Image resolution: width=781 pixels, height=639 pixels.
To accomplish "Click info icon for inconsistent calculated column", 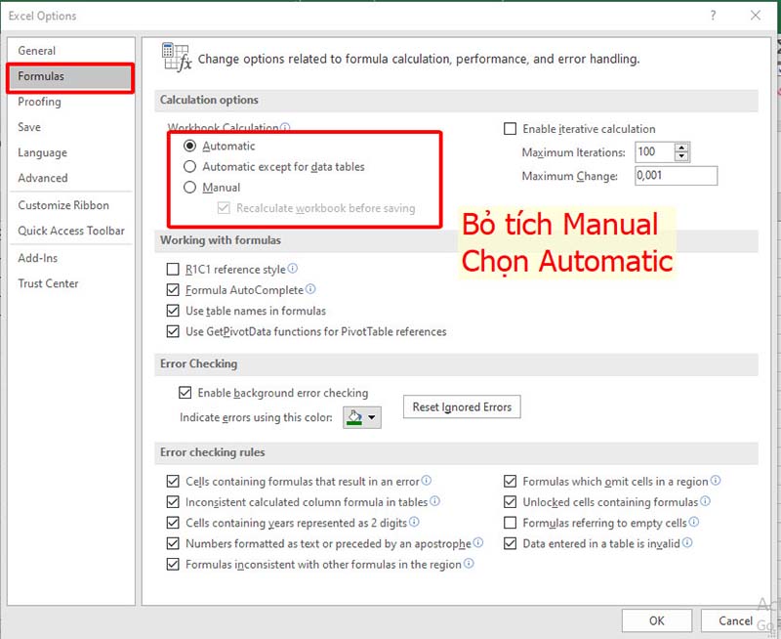I will pos(434,501).
